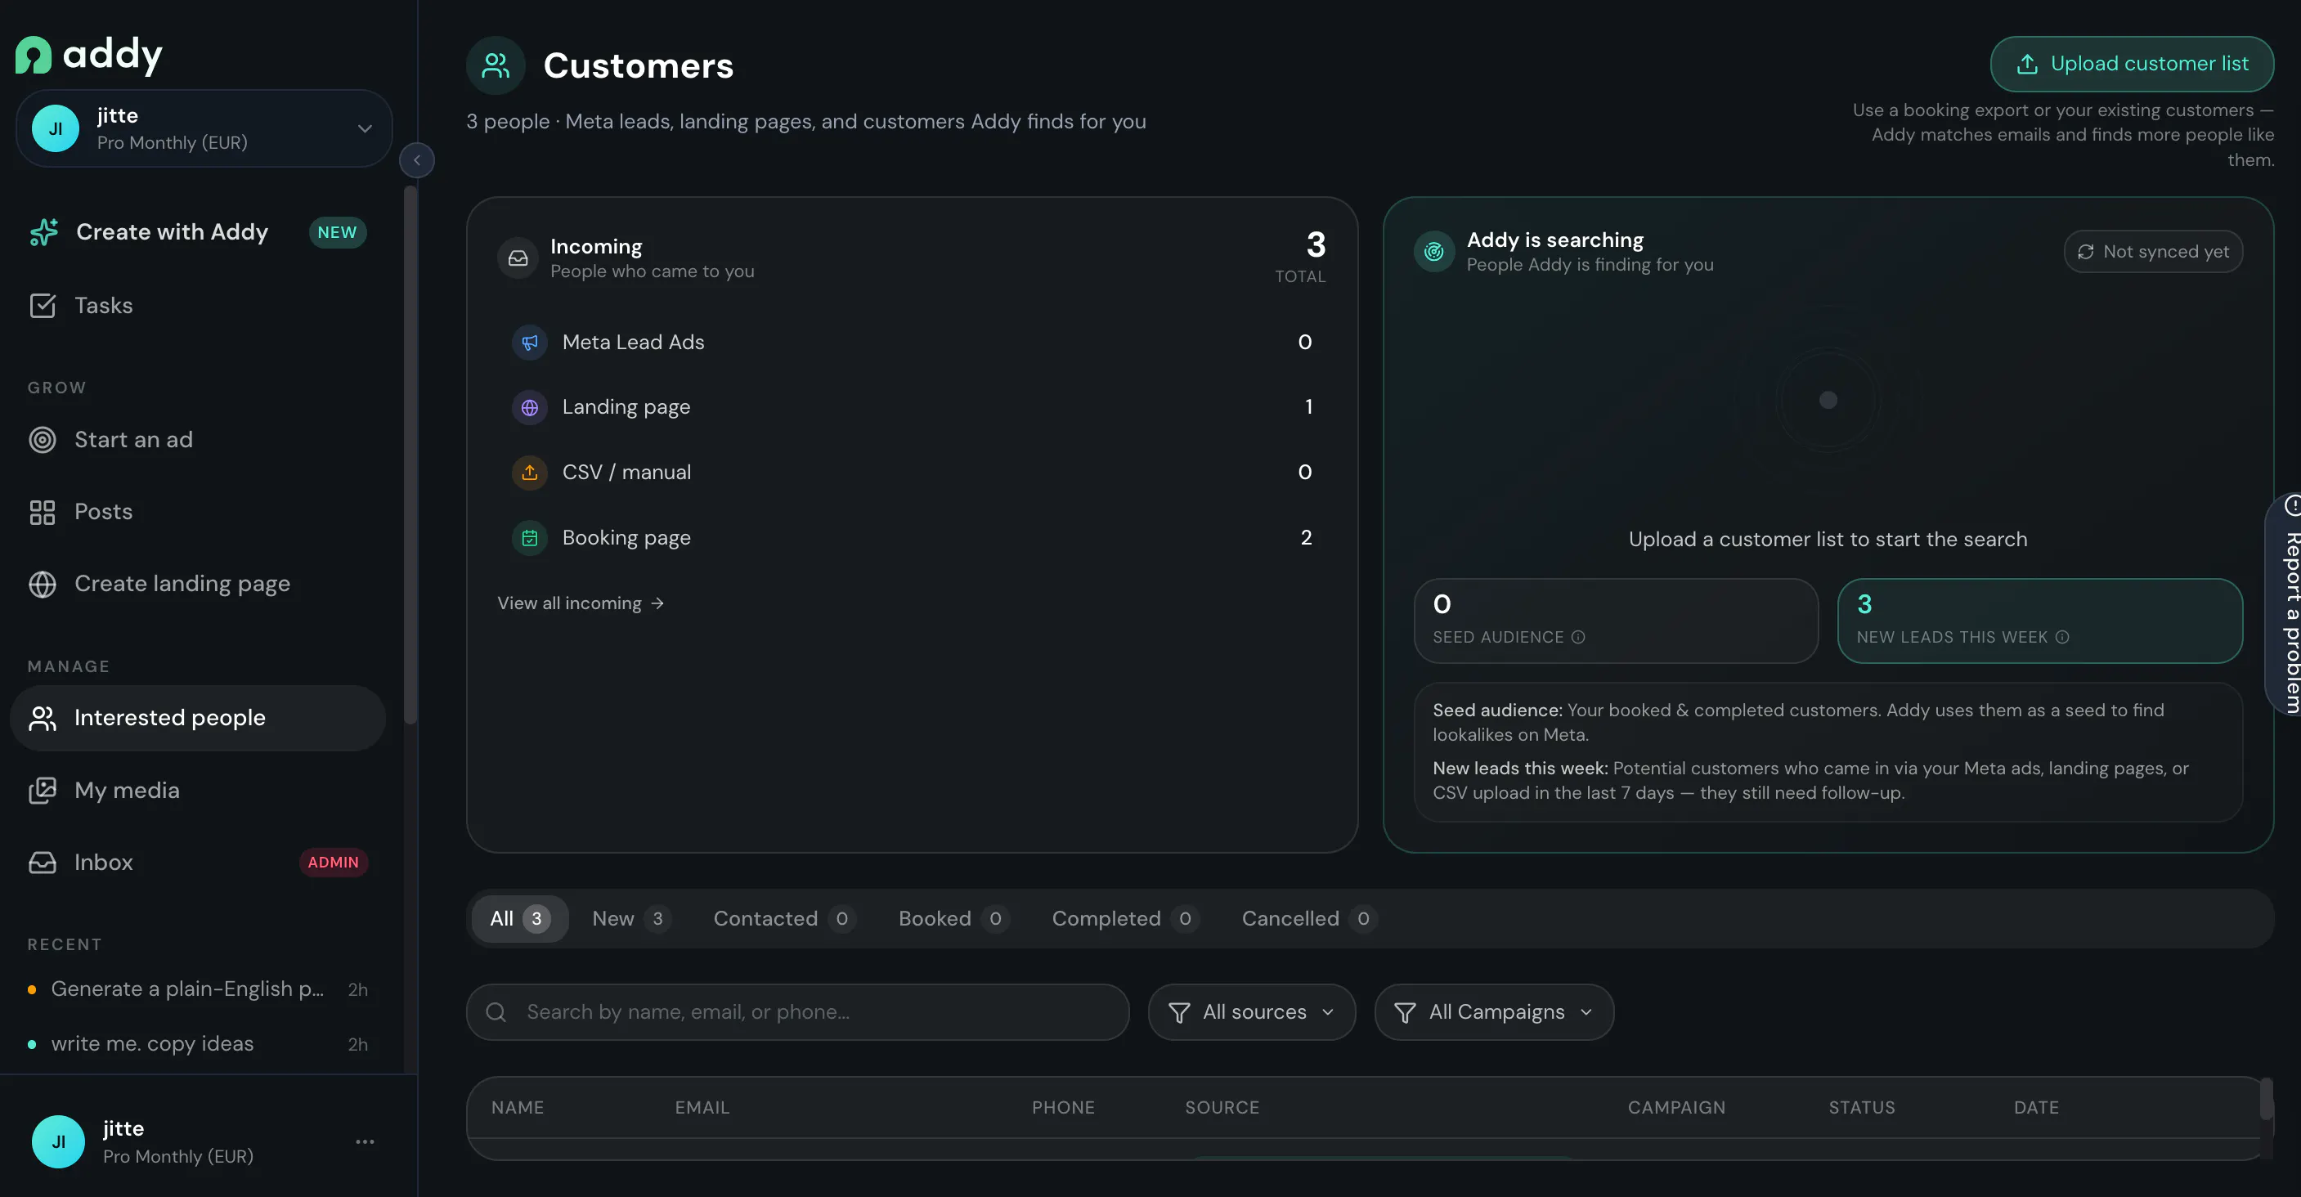Click the New Leads This Week info icon
Screen dimensions: 2301x1197
[x=2062, y=637]
